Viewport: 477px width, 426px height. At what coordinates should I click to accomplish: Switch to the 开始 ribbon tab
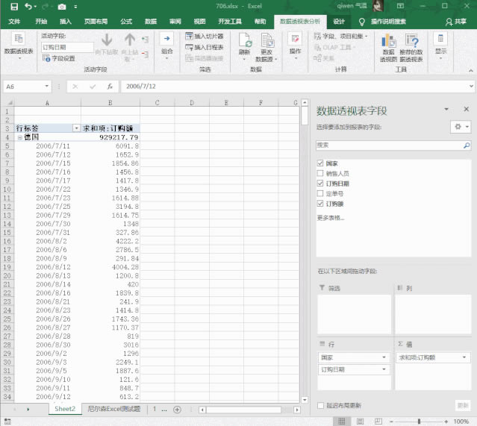point(41,22)
